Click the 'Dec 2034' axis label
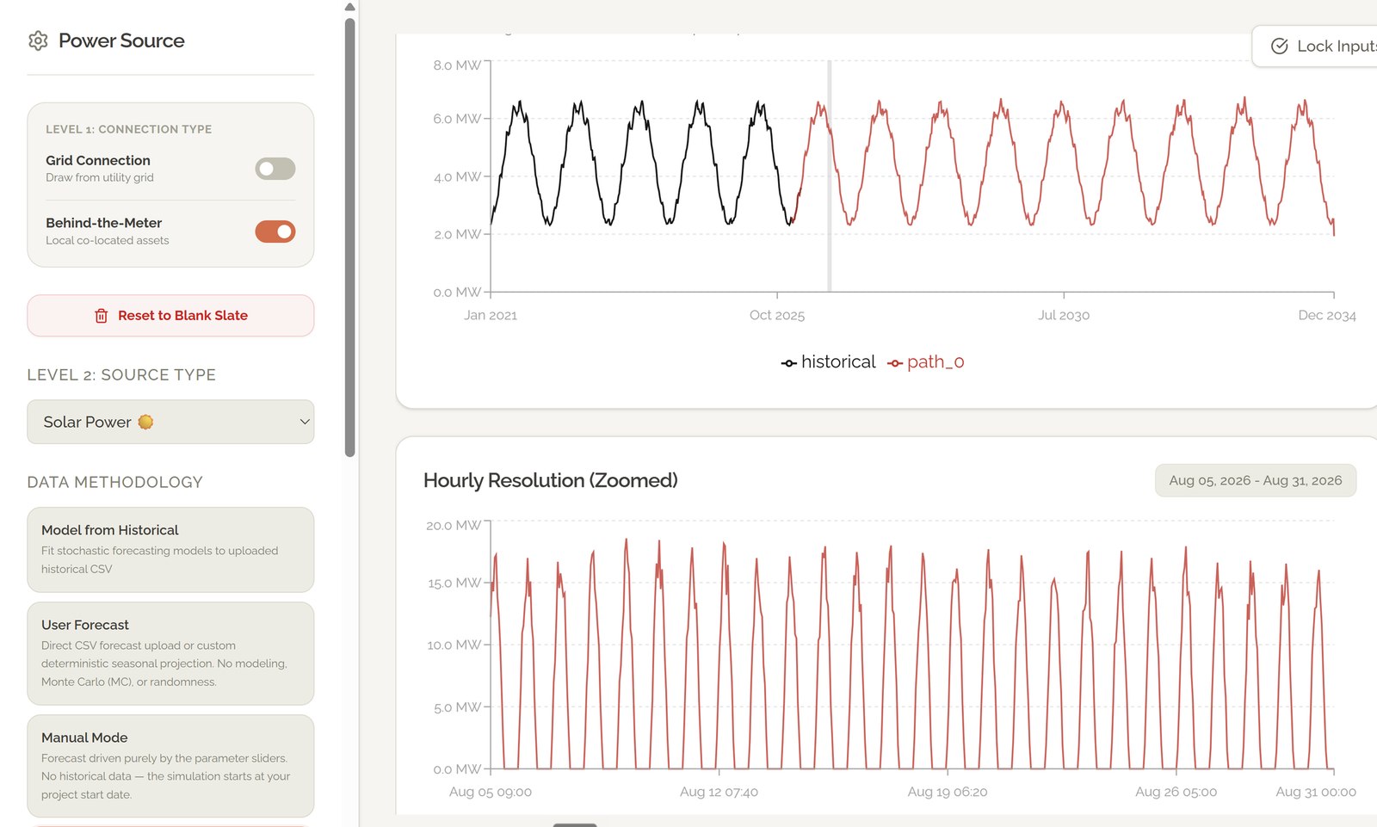 pyautogui.click(x=1327, y=315)
